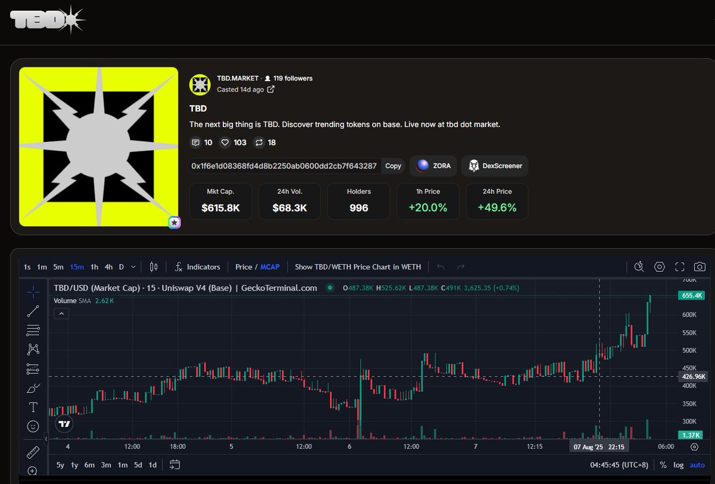Switch chart to Price mode

point(244,266)
